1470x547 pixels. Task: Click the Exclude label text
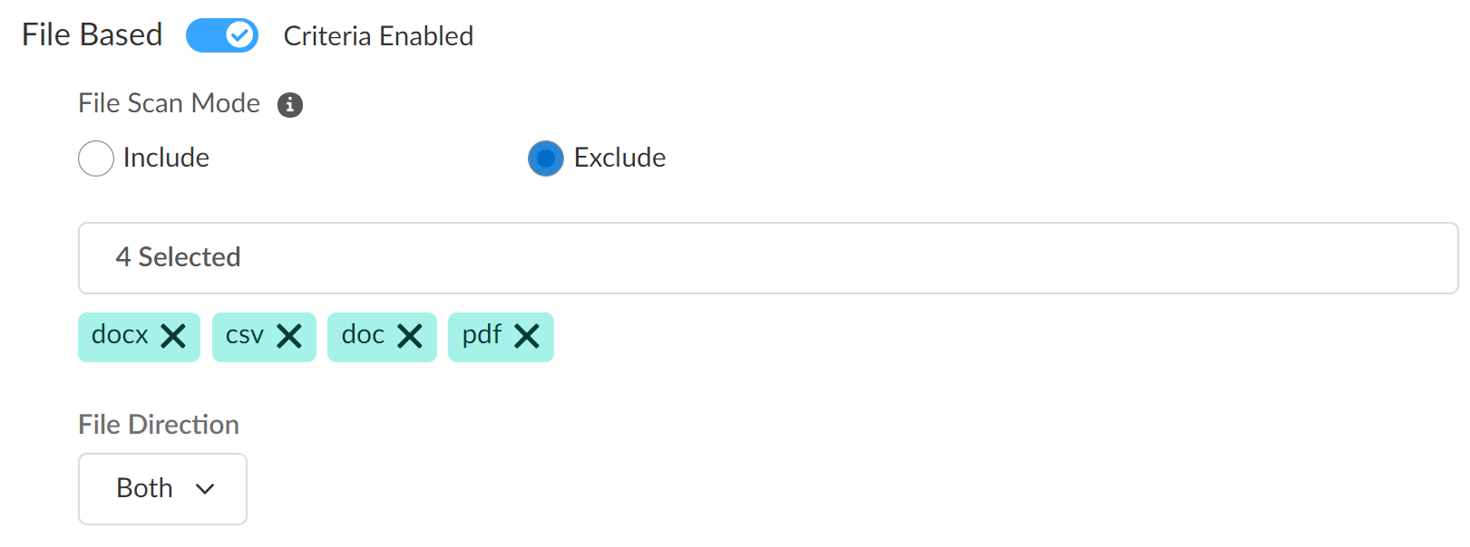(x=619, y=158)
